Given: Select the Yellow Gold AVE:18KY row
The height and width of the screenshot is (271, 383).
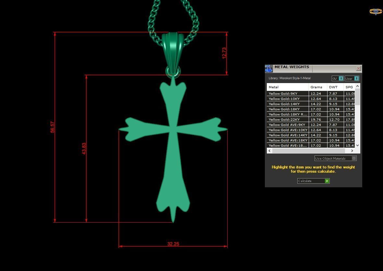Looking at the screenshot, I should [x=311, y=140].
